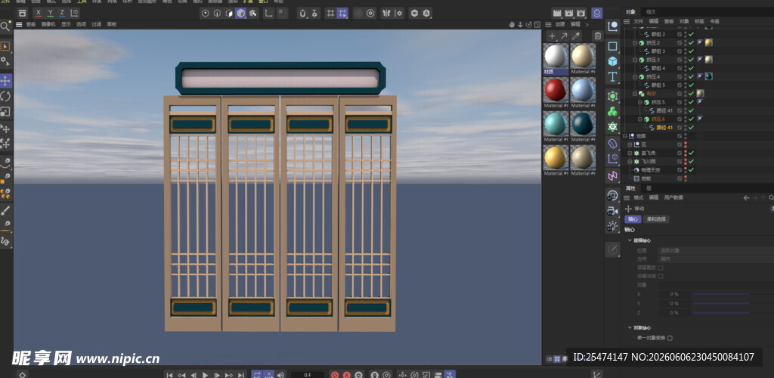Screen dimensions: 774x378
Task: Click the move arrow icon in material toolbar
Action: 564,36
